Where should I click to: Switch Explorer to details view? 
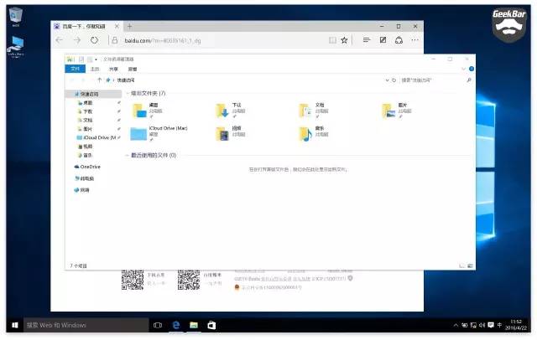[462, 265]
